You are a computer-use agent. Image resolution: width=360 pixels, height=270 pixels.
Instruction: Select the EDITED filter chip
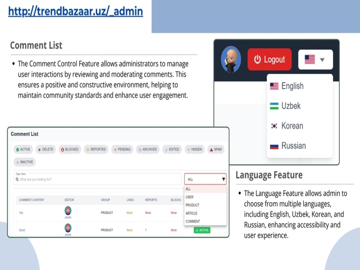172,149
